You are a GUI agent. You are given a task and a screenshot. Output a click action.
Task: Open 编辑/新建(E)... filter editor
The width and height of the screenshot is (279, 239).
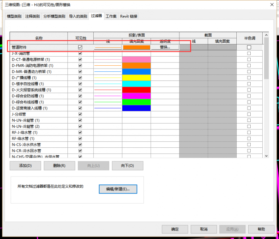(118, 189)
